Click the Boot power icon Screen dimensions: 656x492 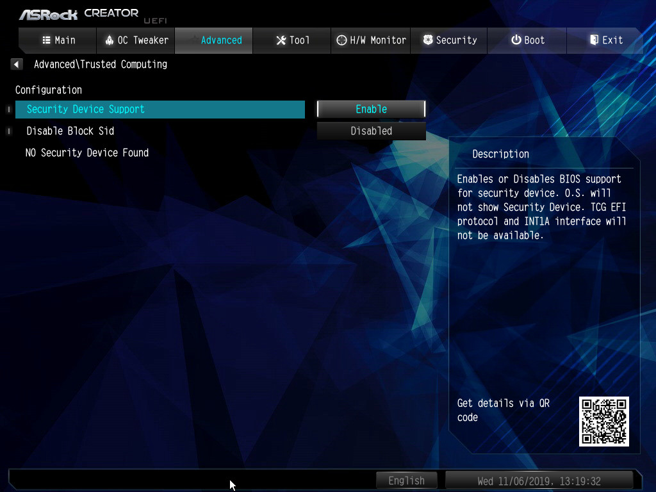pos(516,40)
